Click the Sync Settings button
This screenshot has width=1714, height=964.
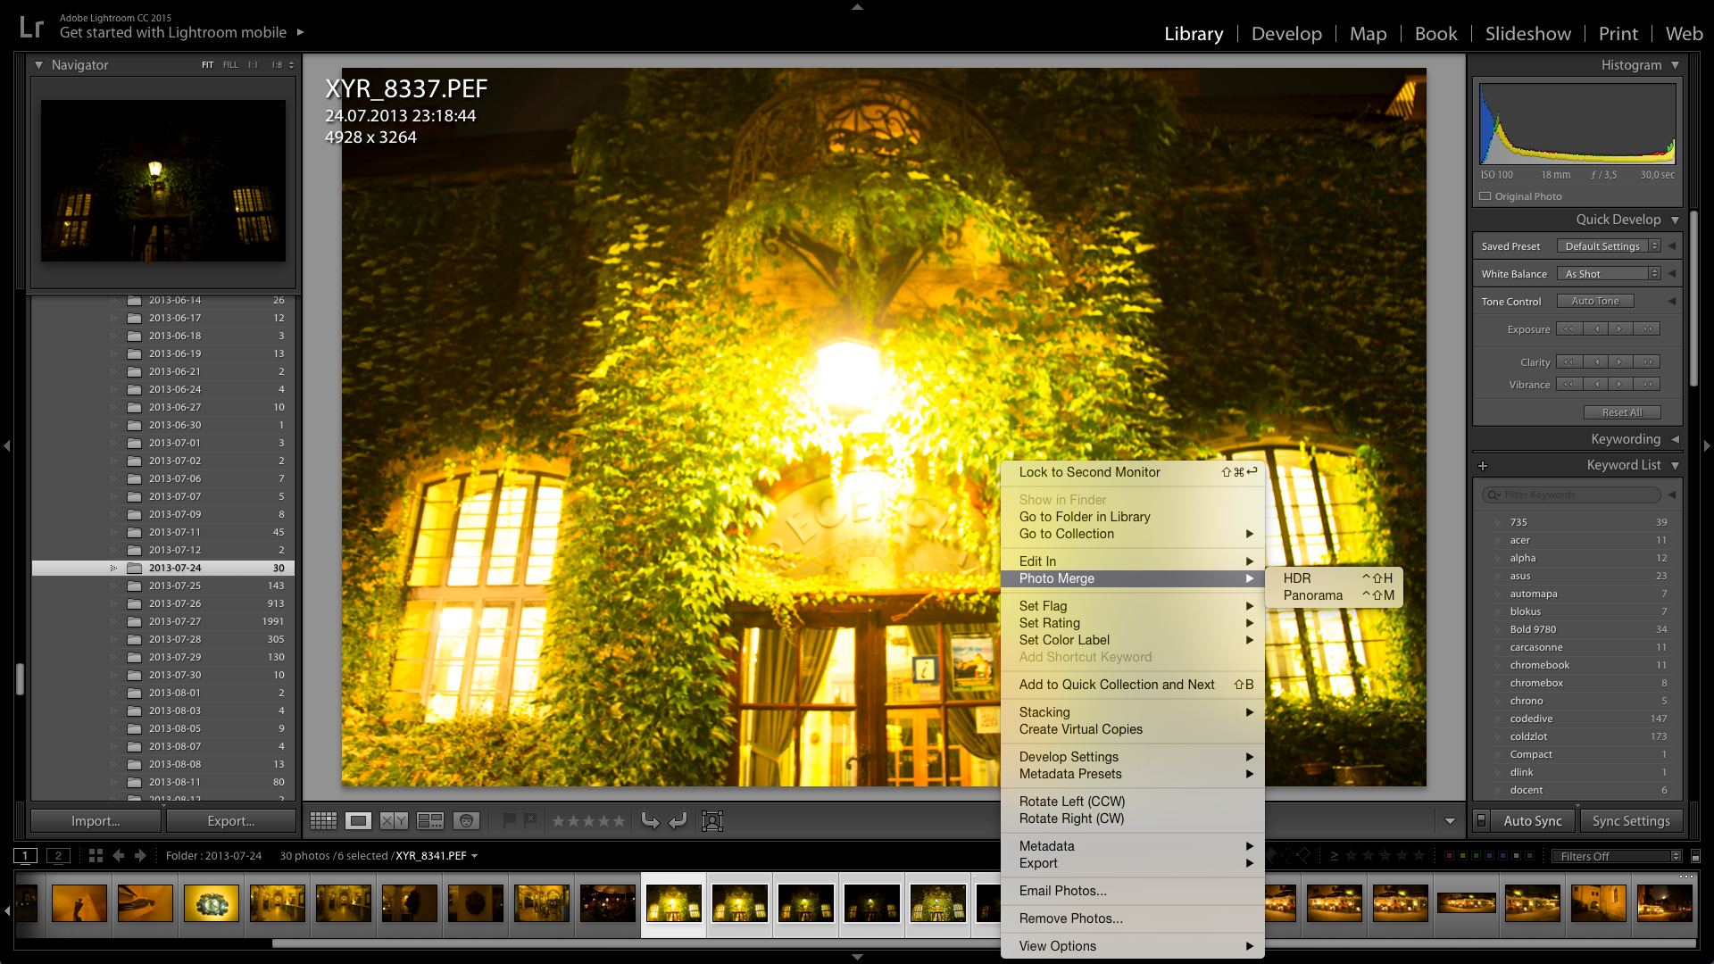pos(1631,821)
